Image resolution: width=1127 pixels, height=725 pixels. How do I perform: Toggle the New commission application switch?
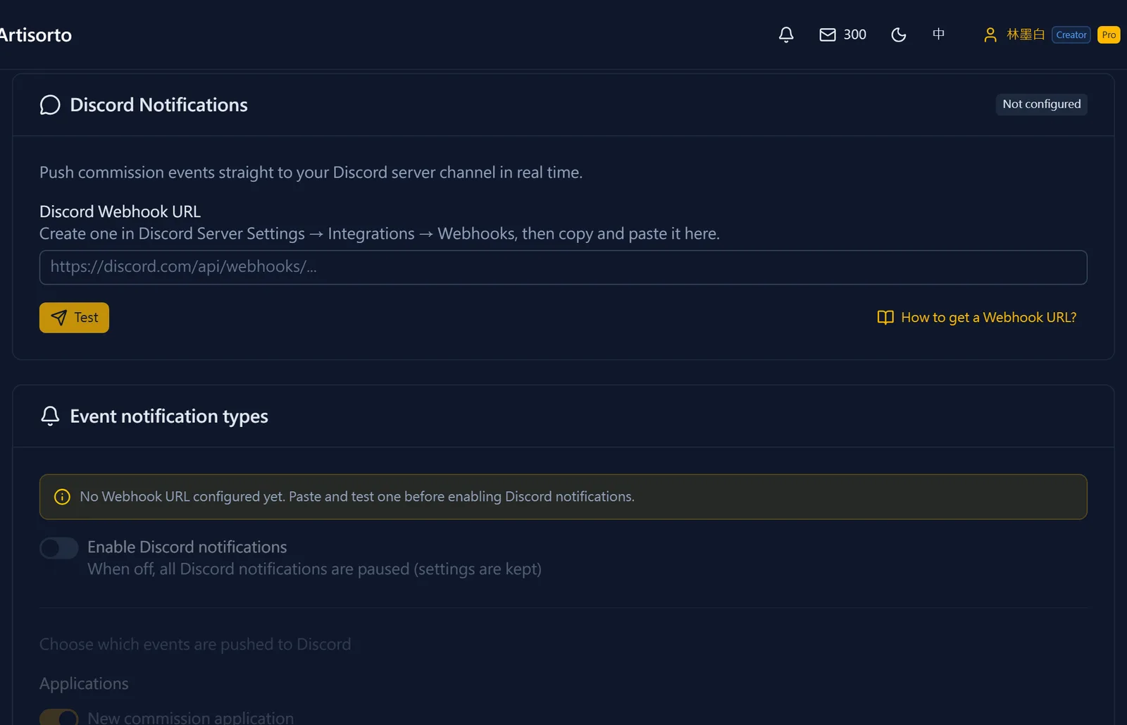pos(58,717)
